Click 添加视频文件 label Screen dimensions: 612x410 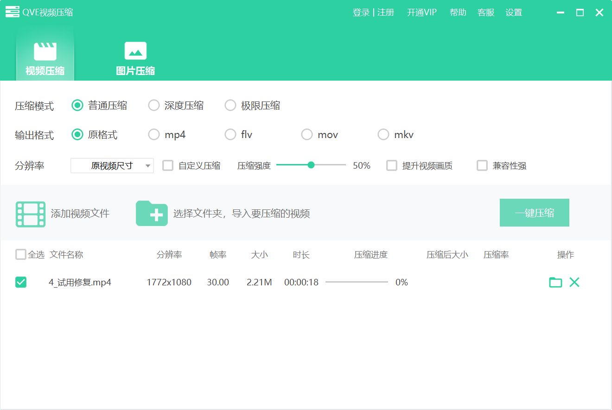[x=80, y=214]
